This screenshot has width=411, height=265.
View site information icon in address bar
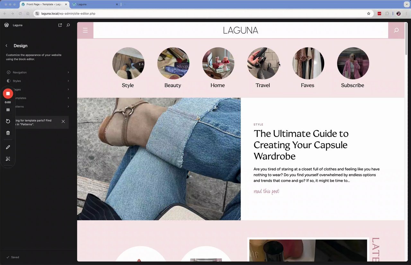37,13
